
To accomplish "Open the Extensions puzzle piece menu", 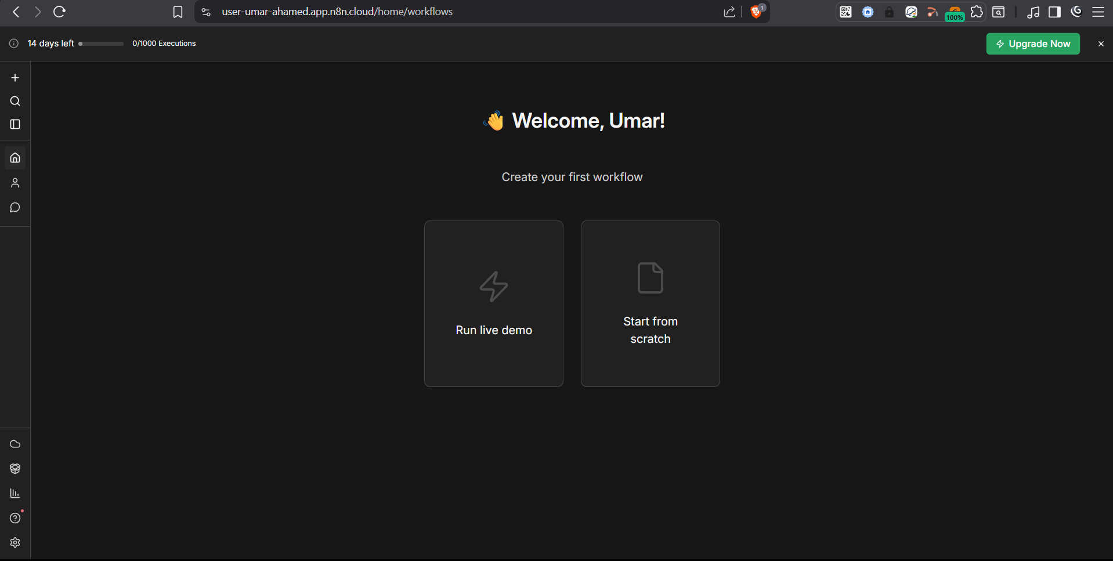I will click(977, 12).
